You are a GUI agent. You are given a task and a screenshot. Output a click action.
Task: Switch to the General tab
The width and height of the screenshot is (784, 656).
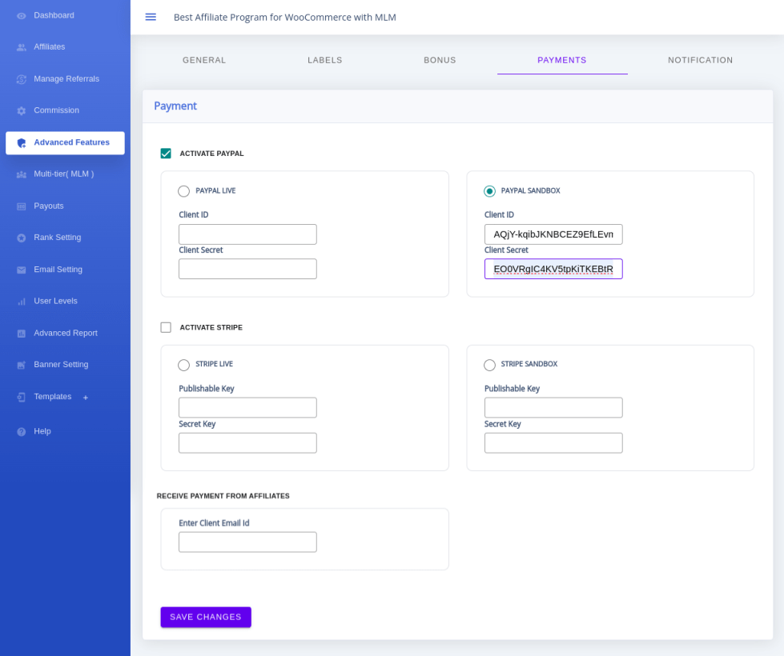pos(204,60)
